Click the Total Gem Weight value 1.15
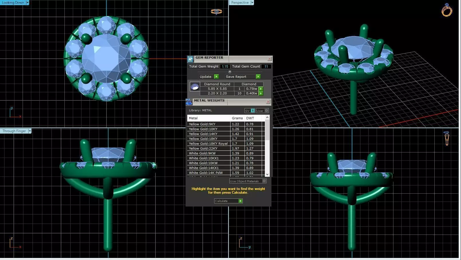The image size is (461, 260). click(x=225, y=66)
